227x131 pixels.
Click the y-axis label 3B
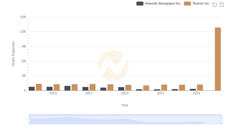point(24,76)
